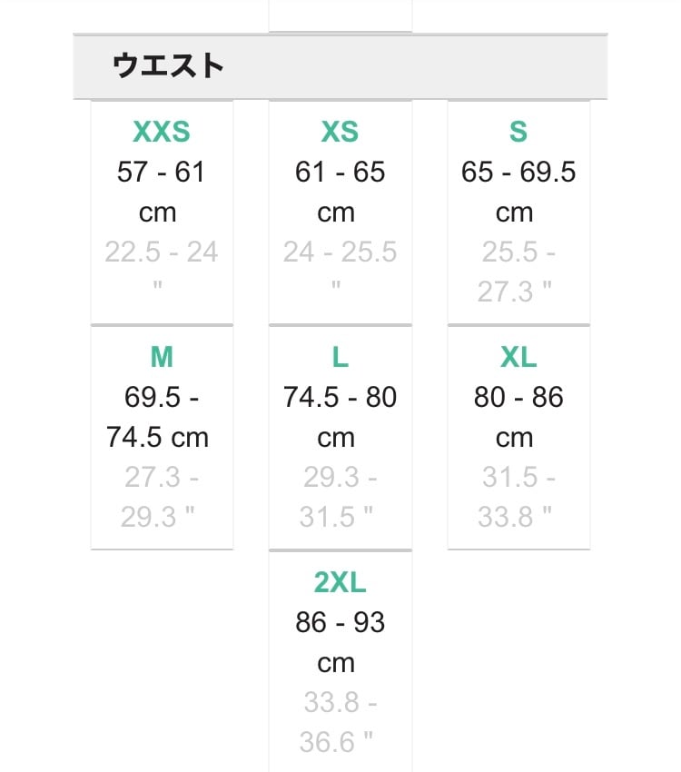Select the XS size label
This screenshot has width=681, height=772.
[340, 132]
